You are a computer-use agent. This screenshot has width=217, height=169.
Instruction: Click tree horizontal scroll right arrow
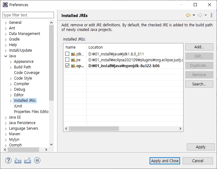click(x=46, y=149)
